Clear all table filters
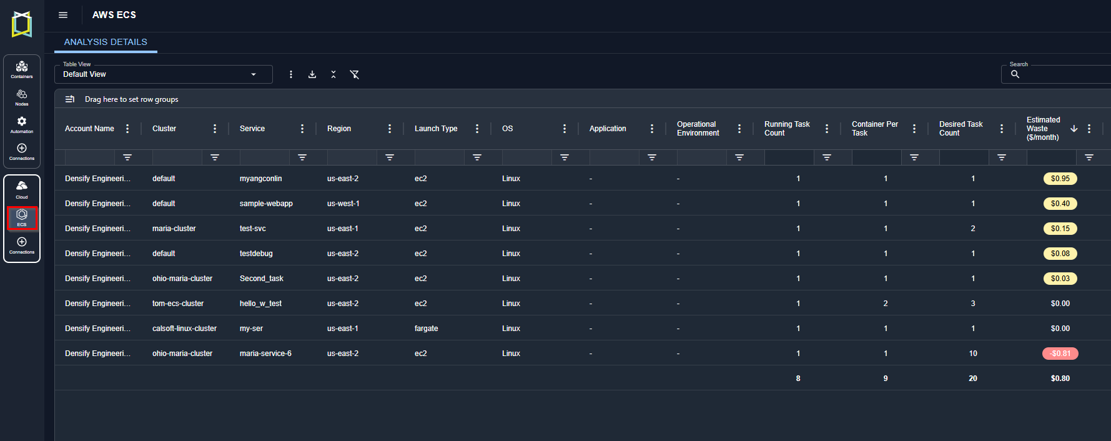This screenshot has height=441, width=1111. [x=355, y=74]
